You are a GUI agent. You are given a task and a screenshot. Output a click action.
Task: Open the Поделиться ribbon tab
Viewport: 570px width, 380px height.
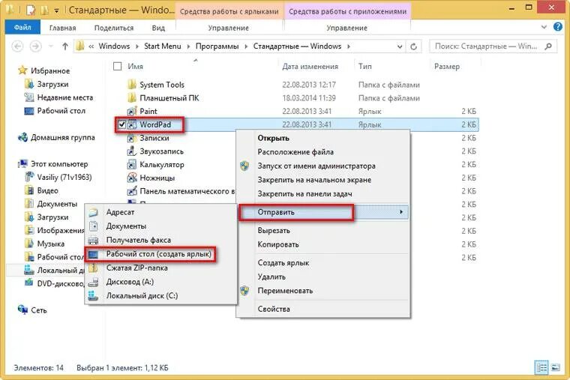114,28
